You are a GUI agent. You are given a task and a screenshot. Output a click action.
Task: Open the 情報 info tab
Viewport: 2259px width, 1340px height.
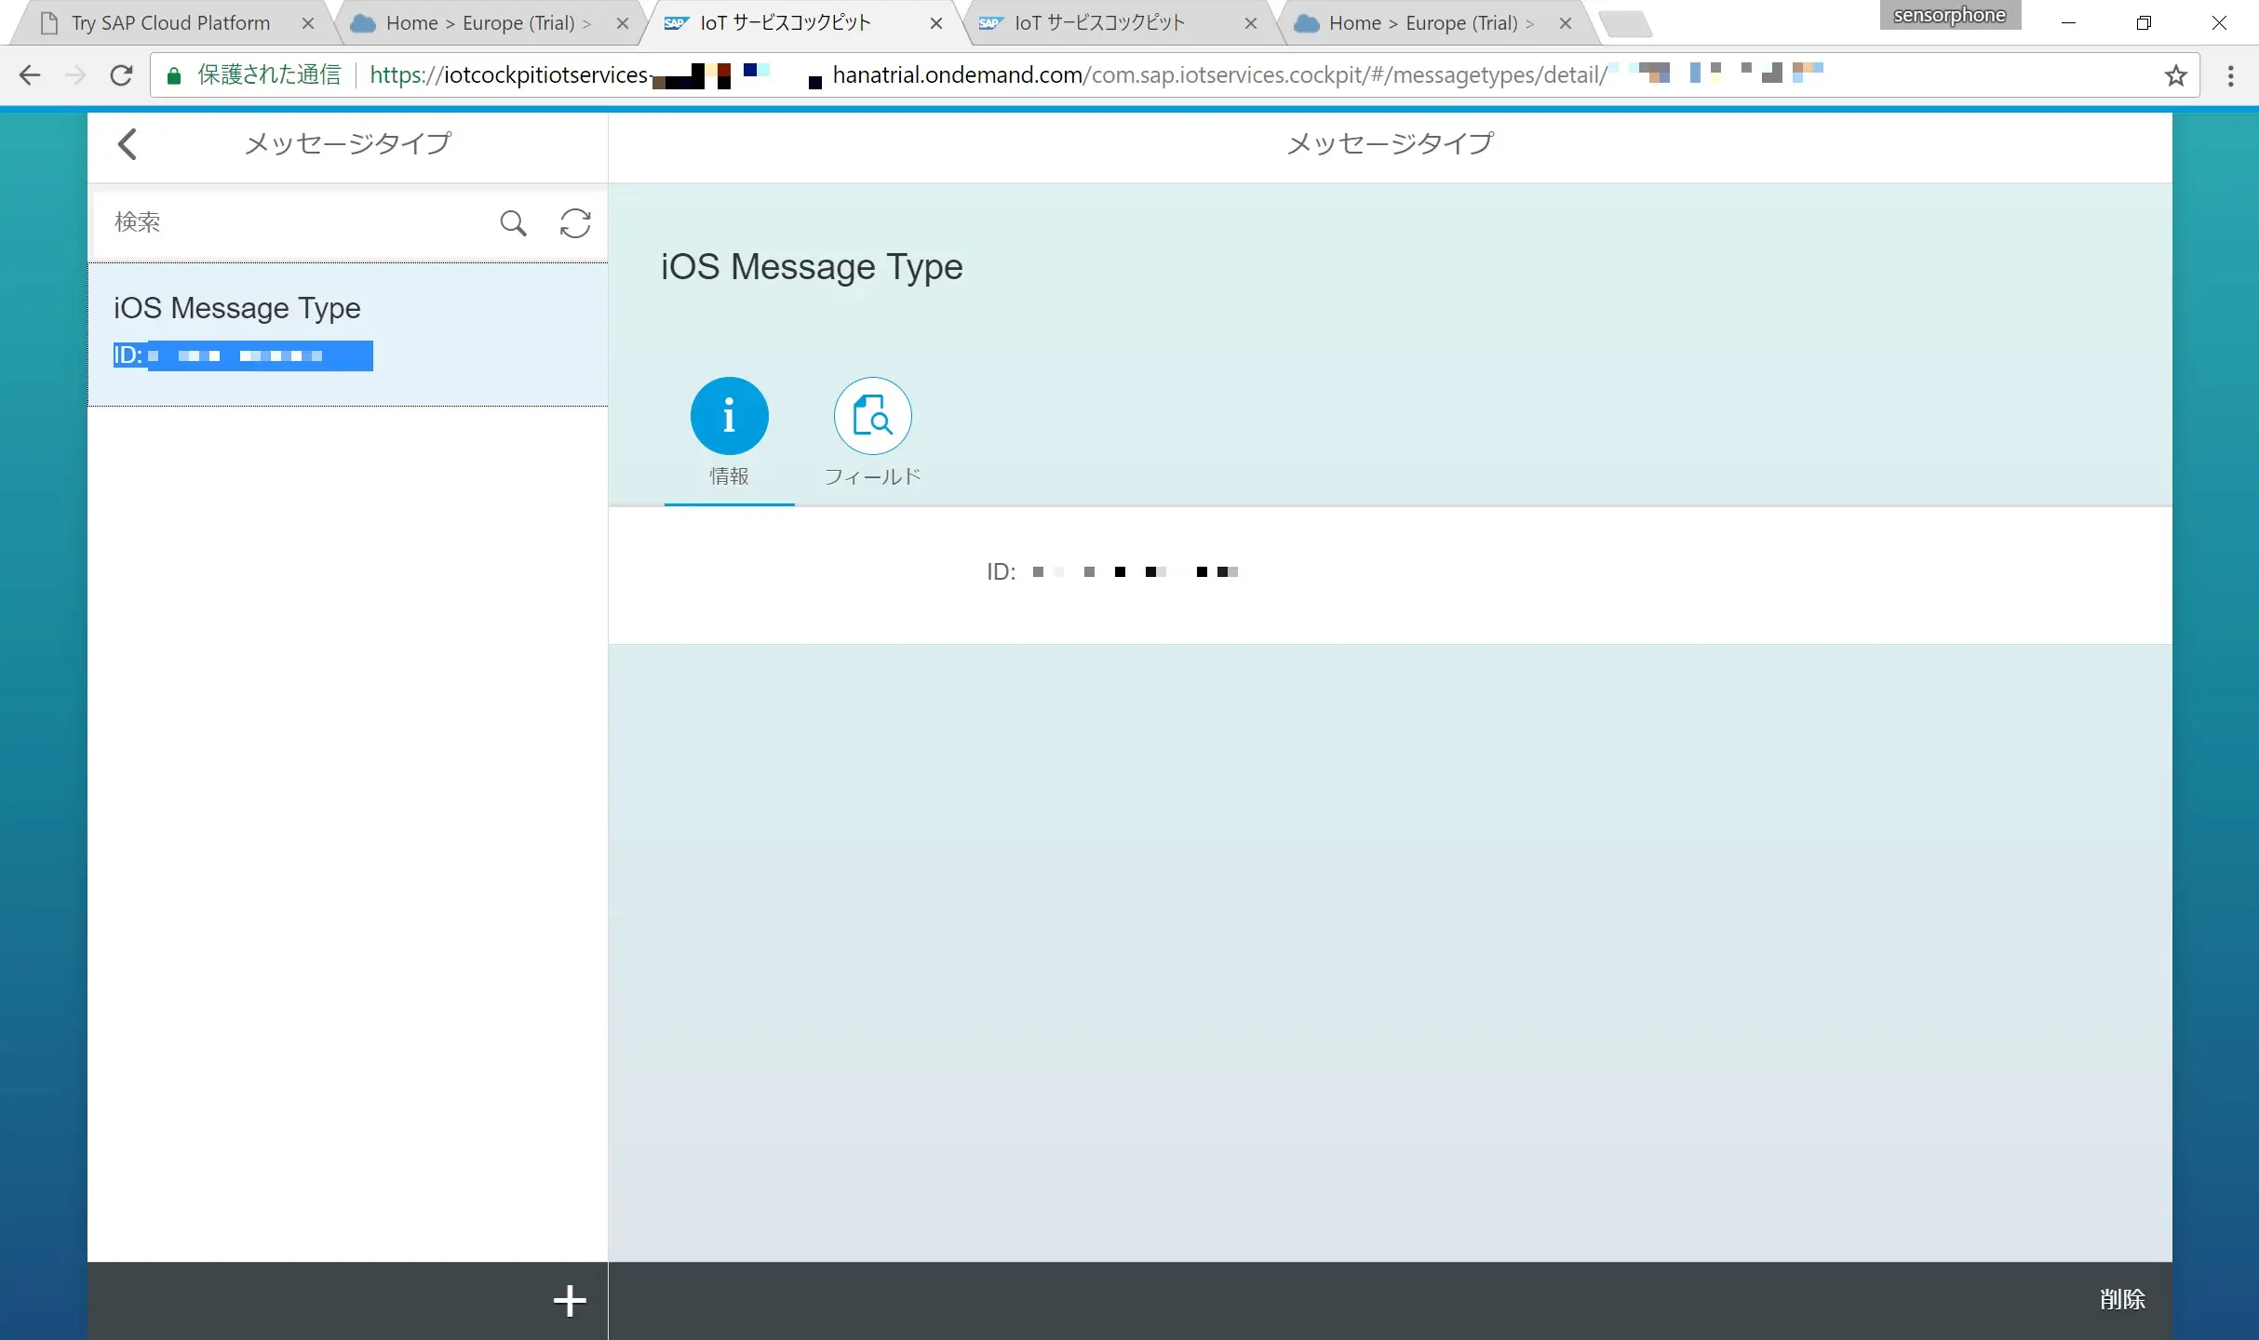730,433
